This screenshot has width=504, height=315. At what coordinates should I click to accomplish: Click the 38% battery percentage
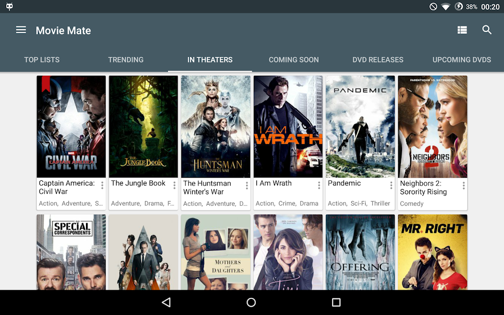471,7
